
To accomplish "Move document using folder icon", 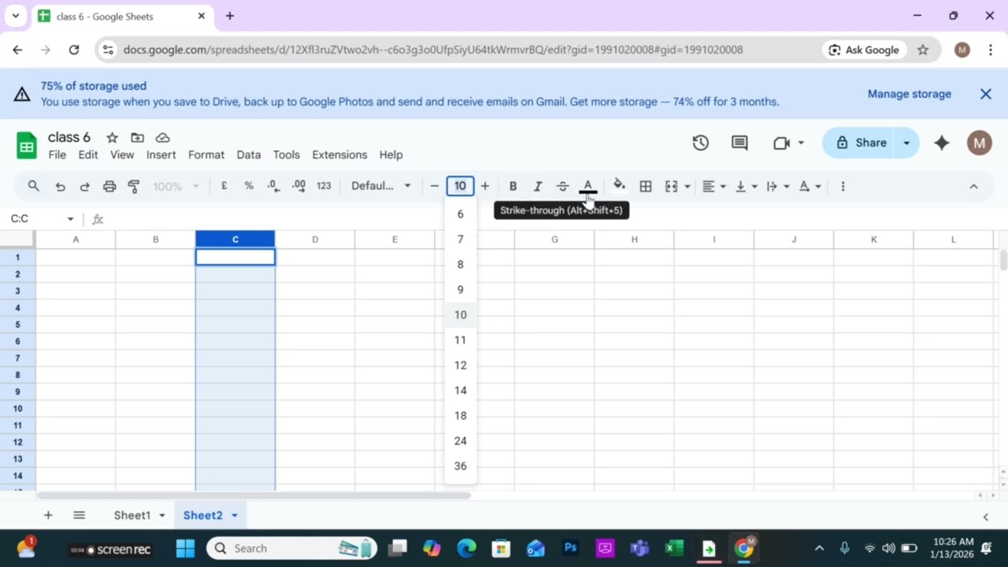I will (x=137, y=137).
